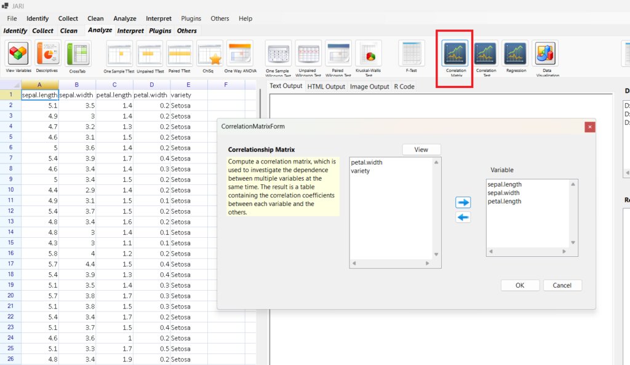The height and width of the screenshot is (365, 630).
Task: Run the One Way ANOVA tool
Action: coord(239,54)
